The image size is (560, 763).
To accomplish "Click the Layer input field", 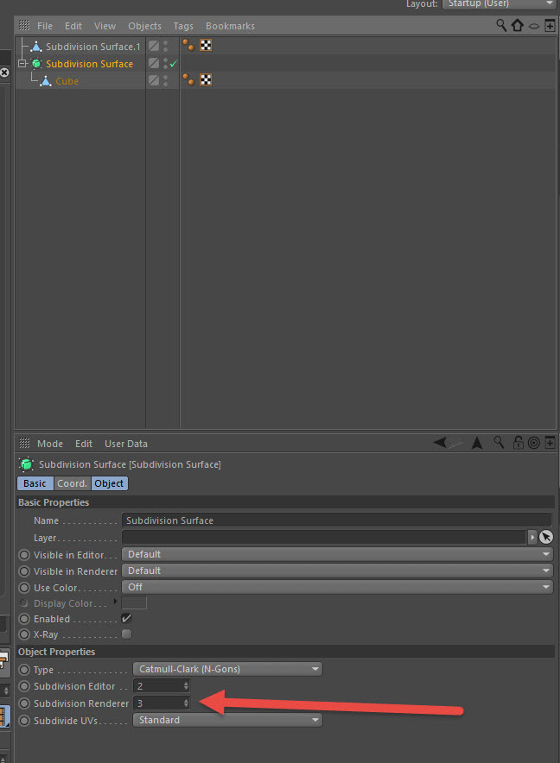I will (x=324, y=537).
